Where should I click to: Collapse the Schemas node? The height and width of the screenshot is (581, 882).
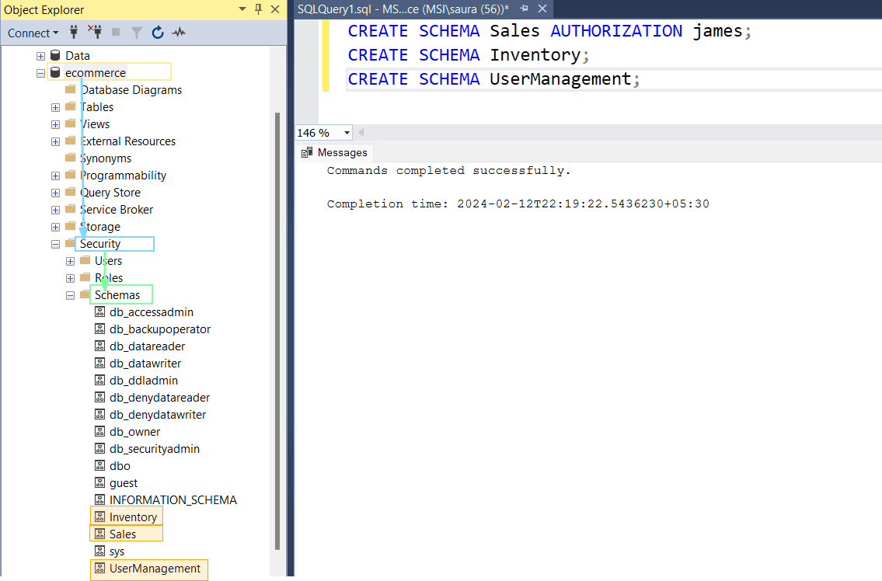(70, 294)
